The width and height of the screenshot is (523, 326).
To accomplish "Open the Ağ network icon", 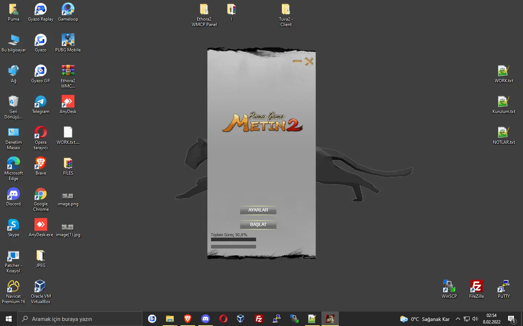I will pos(13,74).
